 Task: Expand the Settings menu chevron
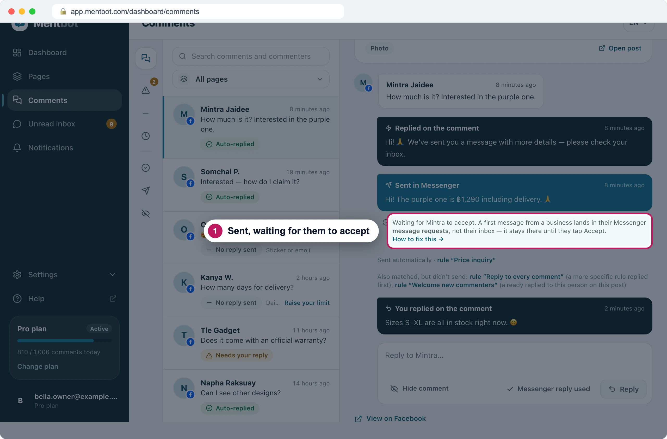point(113,275)
